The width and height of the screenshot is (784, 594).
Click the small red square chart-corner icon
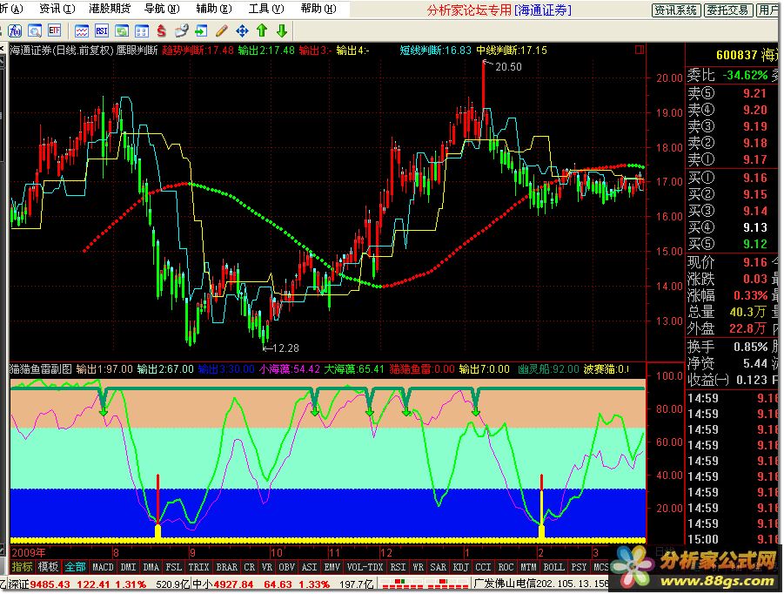coord(639,50)
